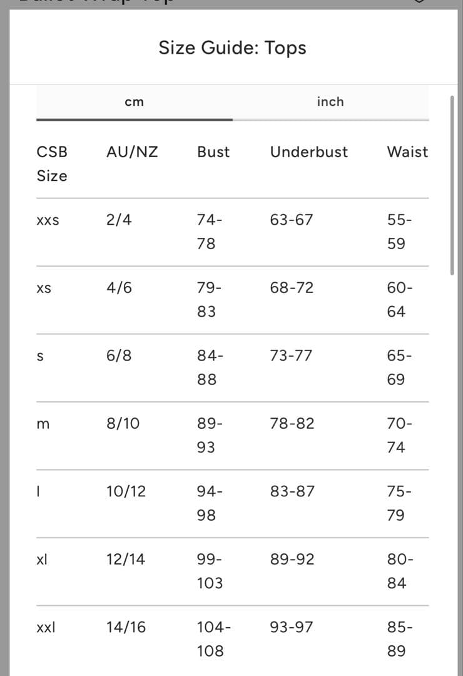The image size is (463, 676).
Task: Click the vertical scrollbar thumb
Action: (452, 185)
